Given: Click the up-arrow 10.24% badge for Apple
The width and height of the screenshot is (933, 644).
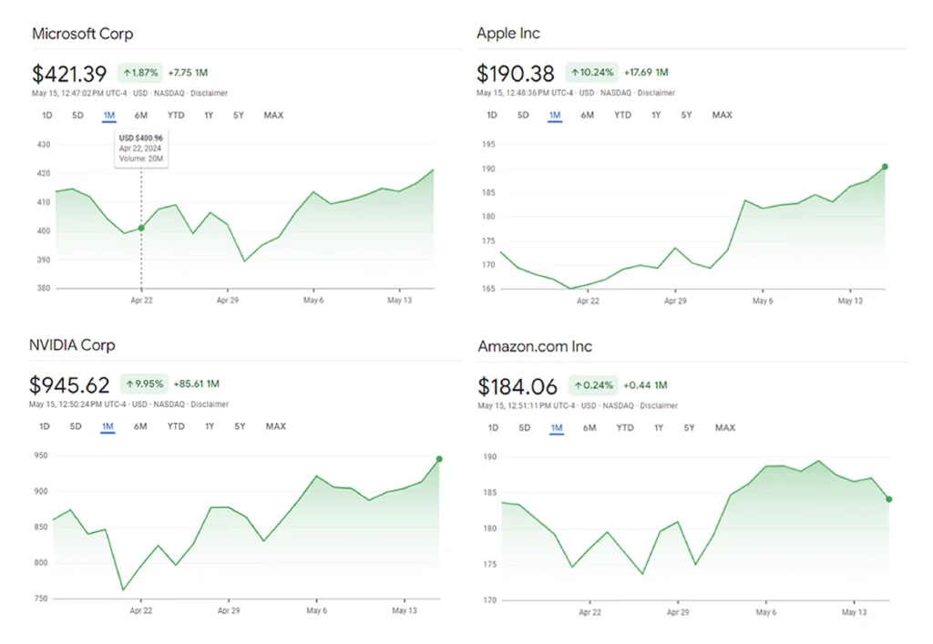Looking at the screenshot, I should (x=591, y=73).
